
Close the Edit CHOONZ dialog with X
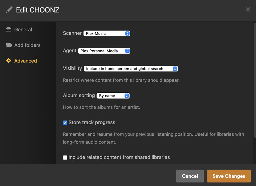248,9
